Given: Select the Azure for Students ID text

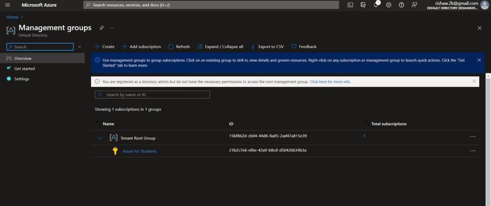Looking at the screenshot, I should pyautogui.click(x=268, y=150).
